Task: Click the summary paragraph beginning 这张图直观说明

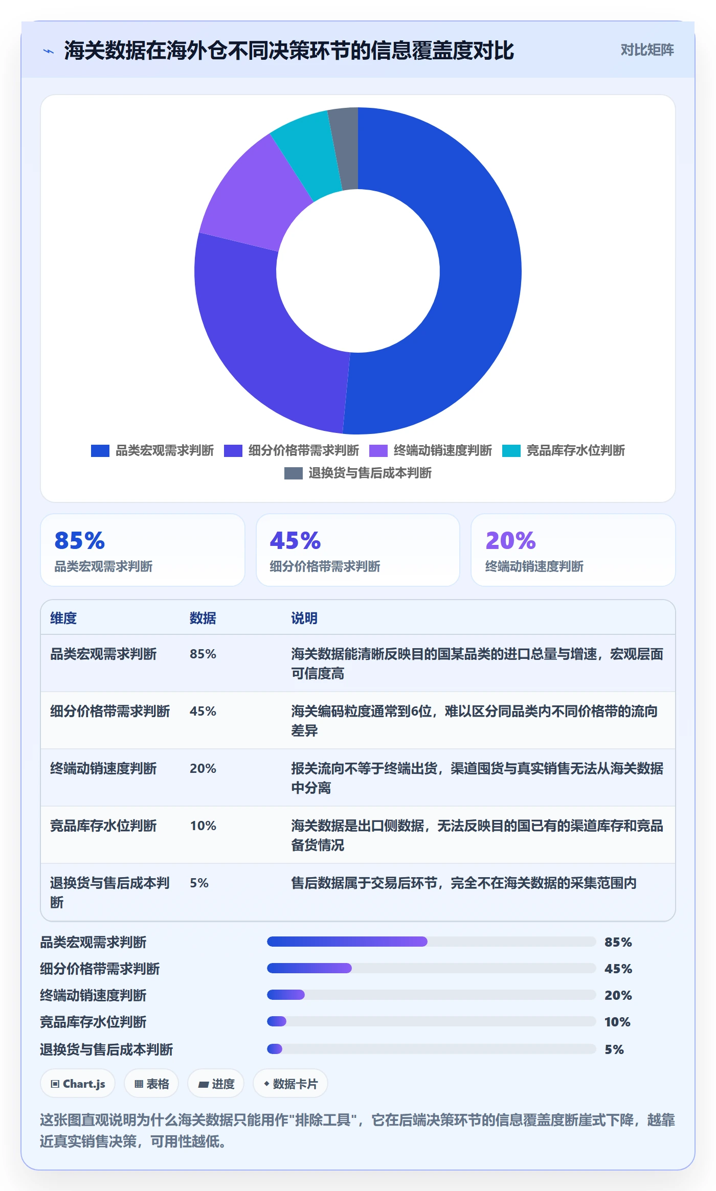Action: click(357, 1131)
